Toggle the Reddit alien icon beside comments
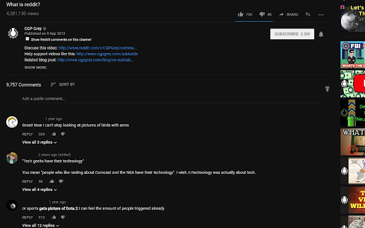365x228 pixels. 327,88
